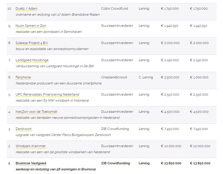Screen dimensions: 223x174
Task: Open the Duetz / Adam project link
Action: 27,9
